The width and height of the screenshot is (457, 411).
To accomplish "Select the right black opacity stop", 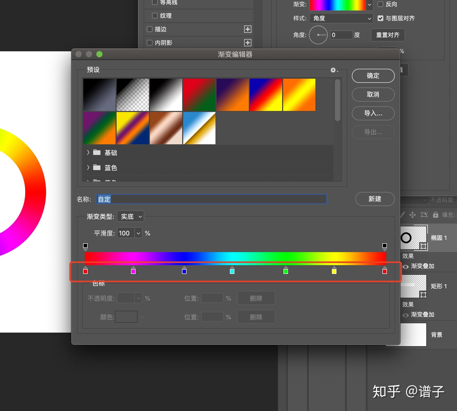I will [385, 246].
